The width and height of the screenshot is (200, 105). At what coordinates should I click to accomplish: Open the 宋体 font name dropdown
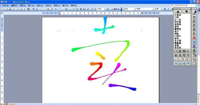pos(153,9)
